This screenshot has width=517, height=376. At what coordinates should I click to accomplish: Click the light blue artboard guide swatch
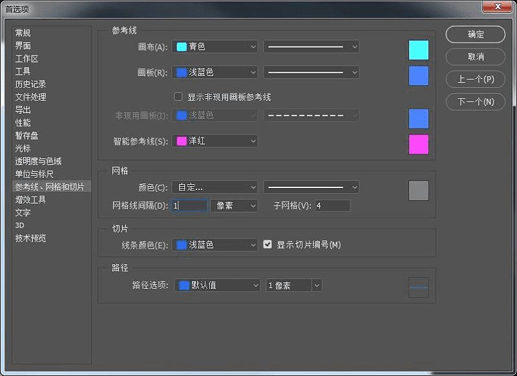coord(419,76)
